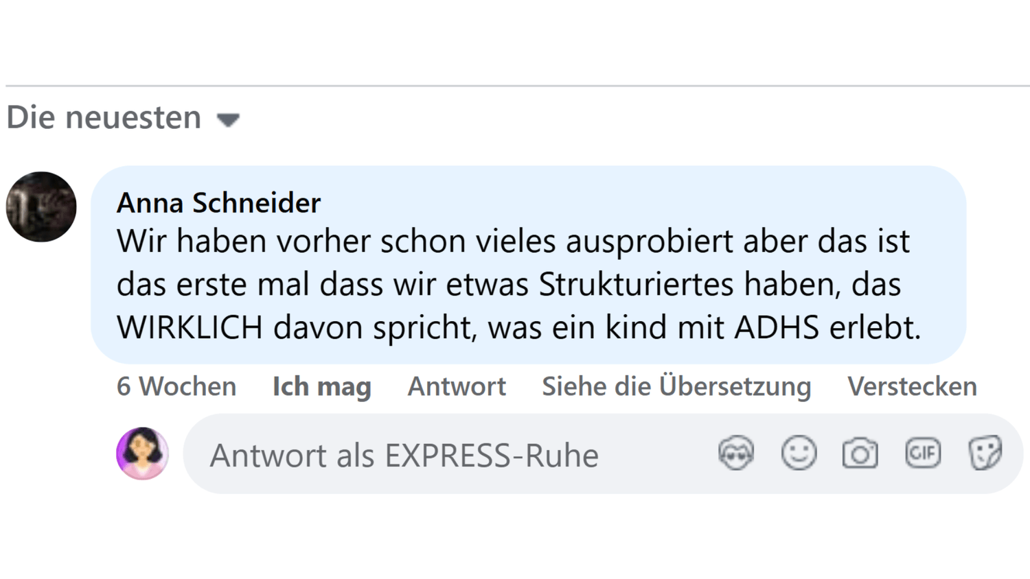Click the word WIRKLICH in the comment

(190, 327)
